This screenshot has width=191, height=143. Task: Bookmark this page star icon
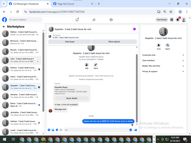[x=171, y=12]
